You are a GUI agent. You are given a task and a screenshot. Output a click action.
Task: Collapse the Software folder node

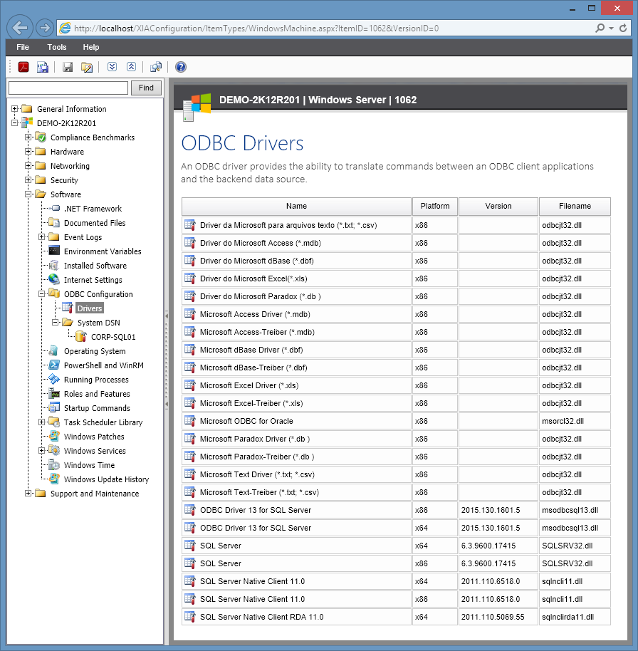pos(28,194)
